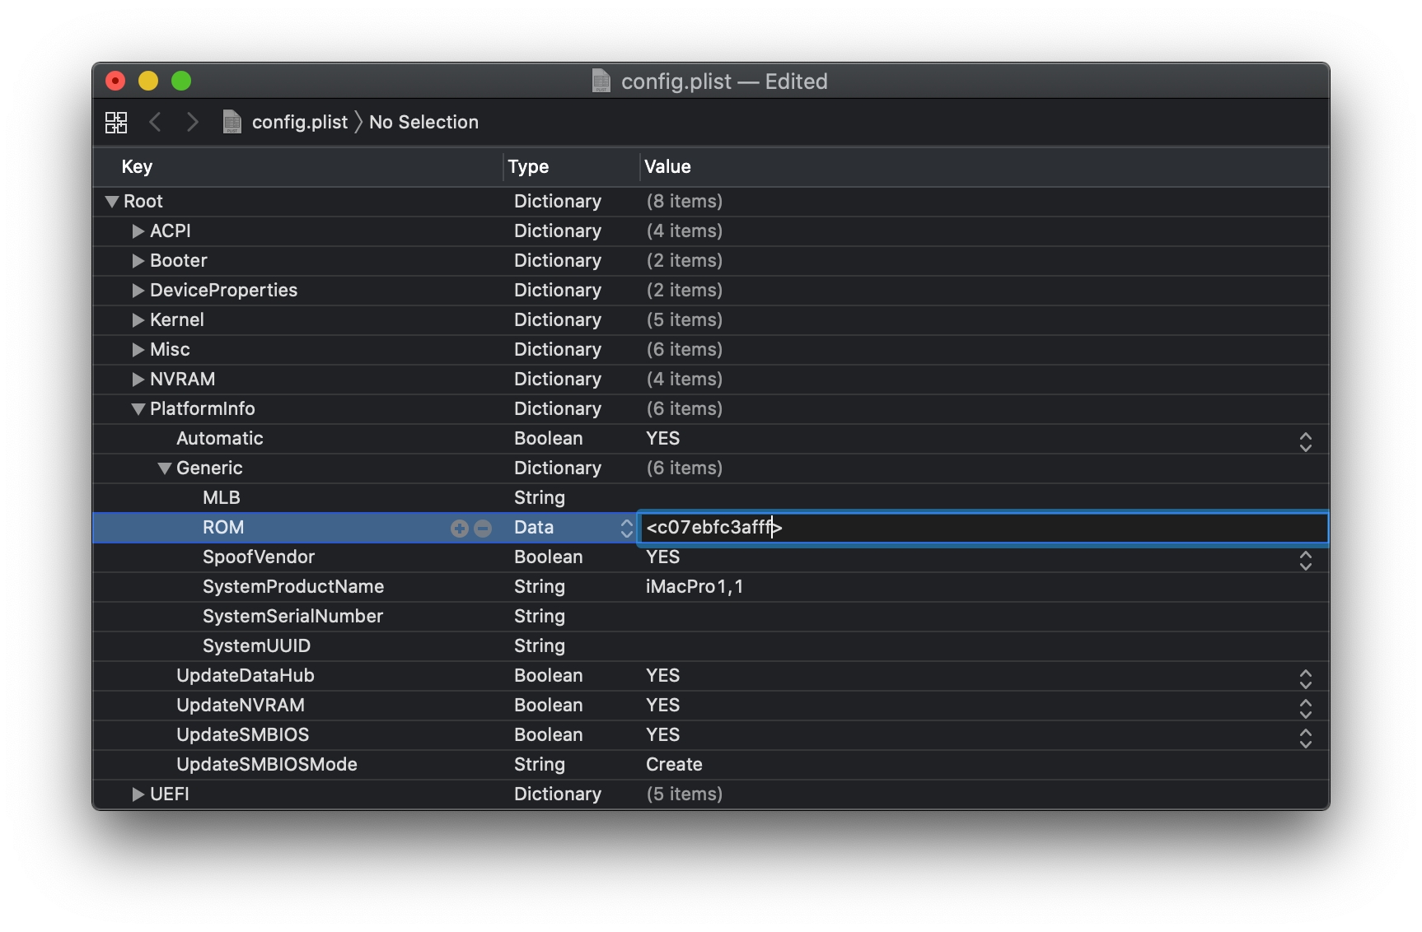This screenshot has height=932, width=1422.
Task: Collapse the PlatformInfo dictionary
Action: pos(138,409)
